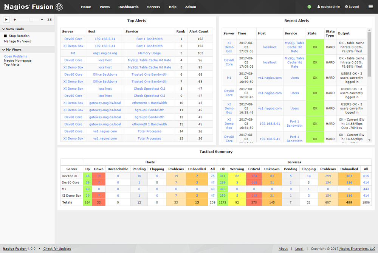Open the nagiosadmin user profile
Viewport: 378px width, 253px height.
click(x=328, y=7)
